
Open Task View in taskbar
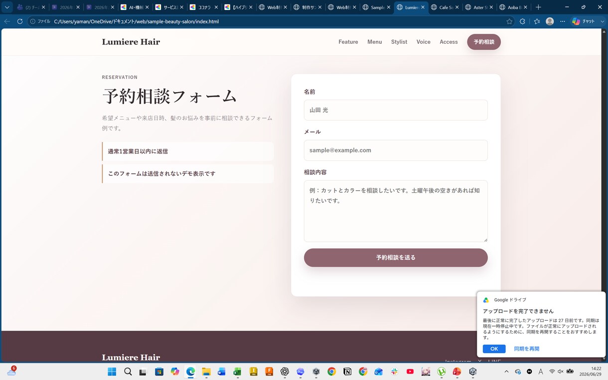click(x=143, y=372)
